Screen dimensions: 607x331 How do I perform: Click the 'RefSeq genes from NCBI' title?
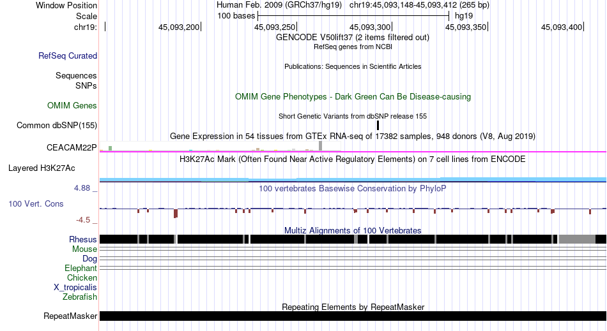(353, 47)
